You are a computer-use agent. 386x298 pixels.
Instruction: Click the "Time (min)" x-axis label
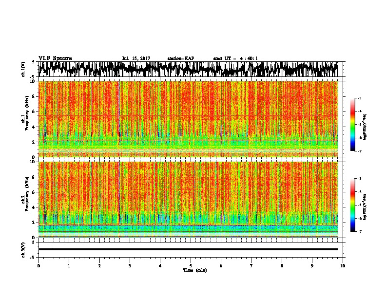195,270
